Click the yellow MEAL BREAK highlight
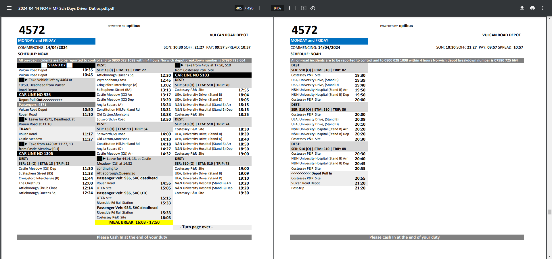 (x=134, y=222)
